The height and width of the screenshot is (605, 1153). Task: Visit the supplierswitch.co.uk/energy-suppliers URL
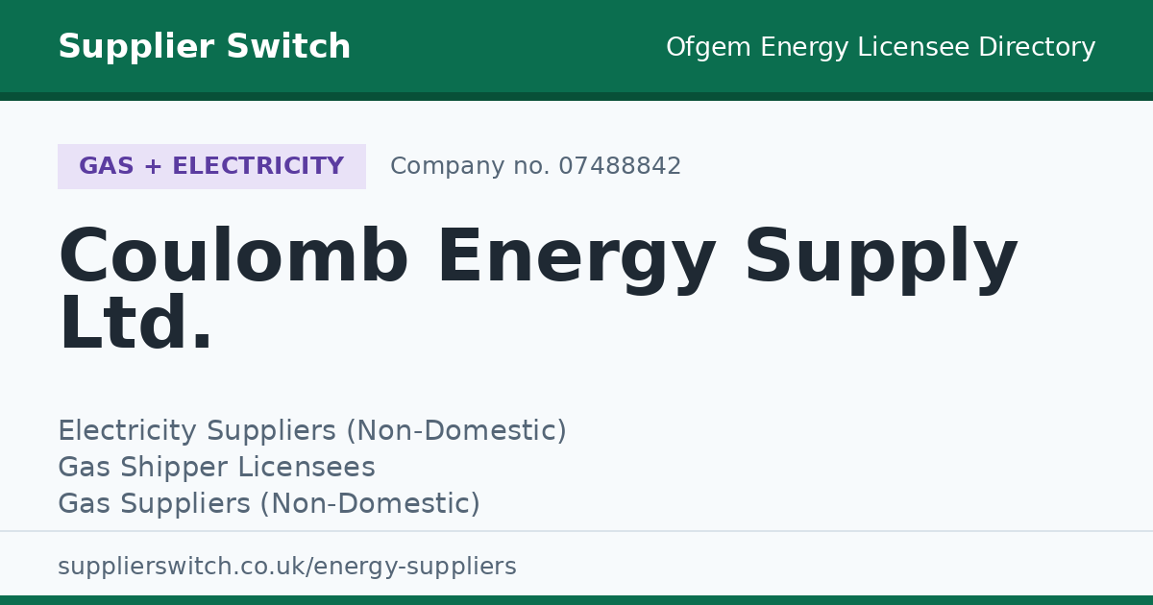pyautogui.click(x=287, y=567)
